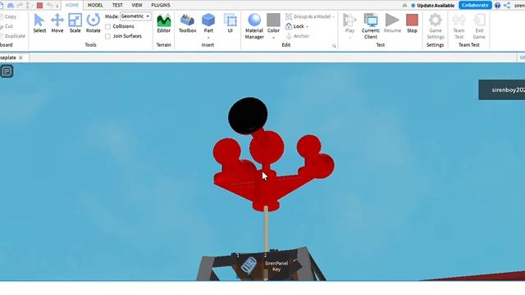Activate the Move tool
Screen dimensions: 525x295
(57, 24)
